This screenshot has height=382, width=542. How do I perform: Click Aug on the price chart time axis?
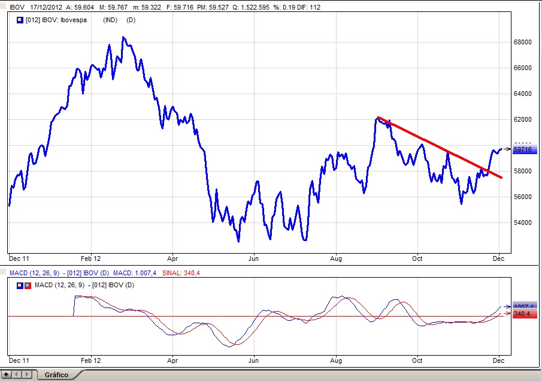tap(336, 258)
